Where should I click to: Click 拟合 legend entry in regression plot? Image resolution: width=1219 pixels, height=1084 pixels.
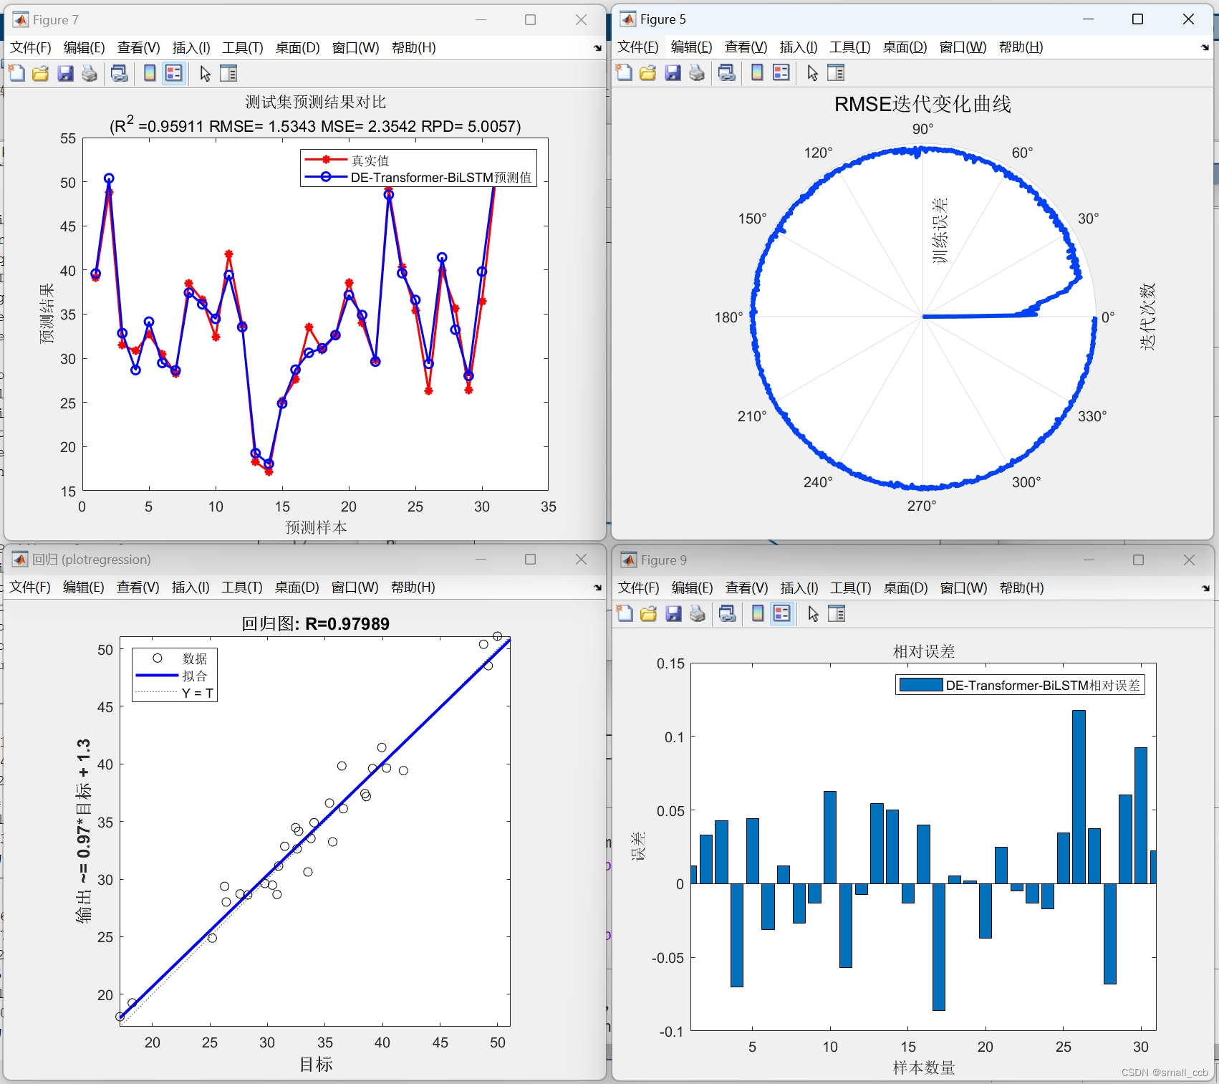(194, 676)
